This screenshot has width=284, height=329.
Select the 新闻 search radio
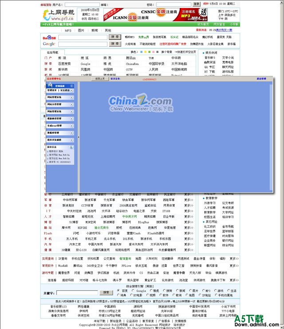[177, 291]
